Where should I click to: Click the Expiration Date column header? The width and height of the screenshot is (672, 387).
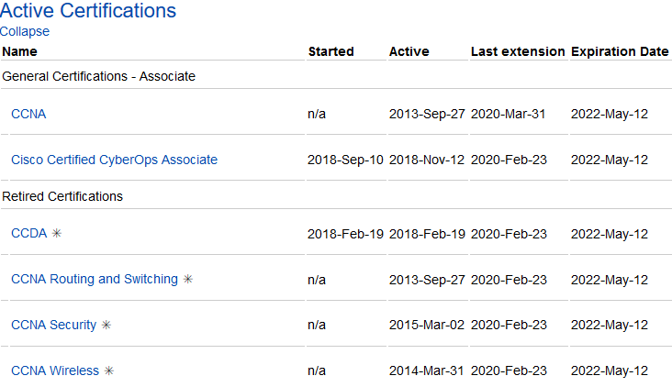[x=620, y=51]
